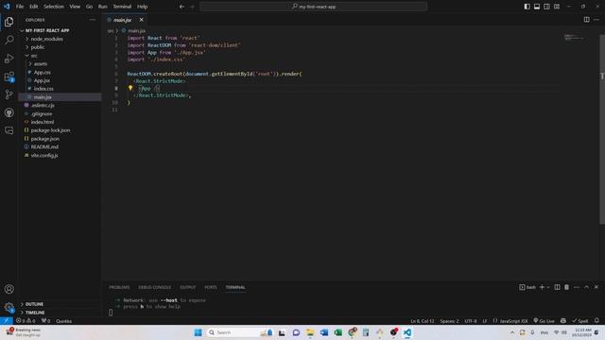
Task: Switch to the OUTPUT tab
Action: pyautogui.click(x=188, y=287)
